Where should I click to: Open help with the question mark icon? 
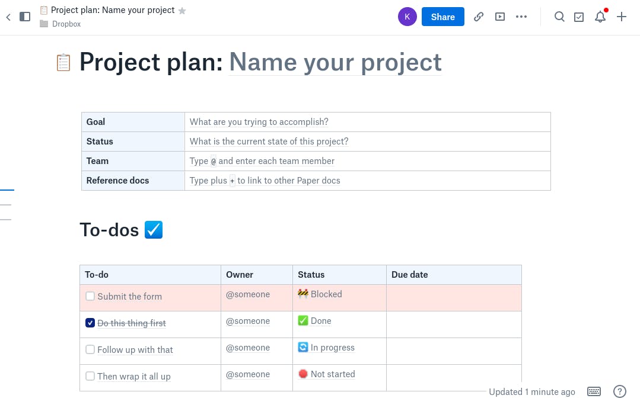[x=619, y=391]
